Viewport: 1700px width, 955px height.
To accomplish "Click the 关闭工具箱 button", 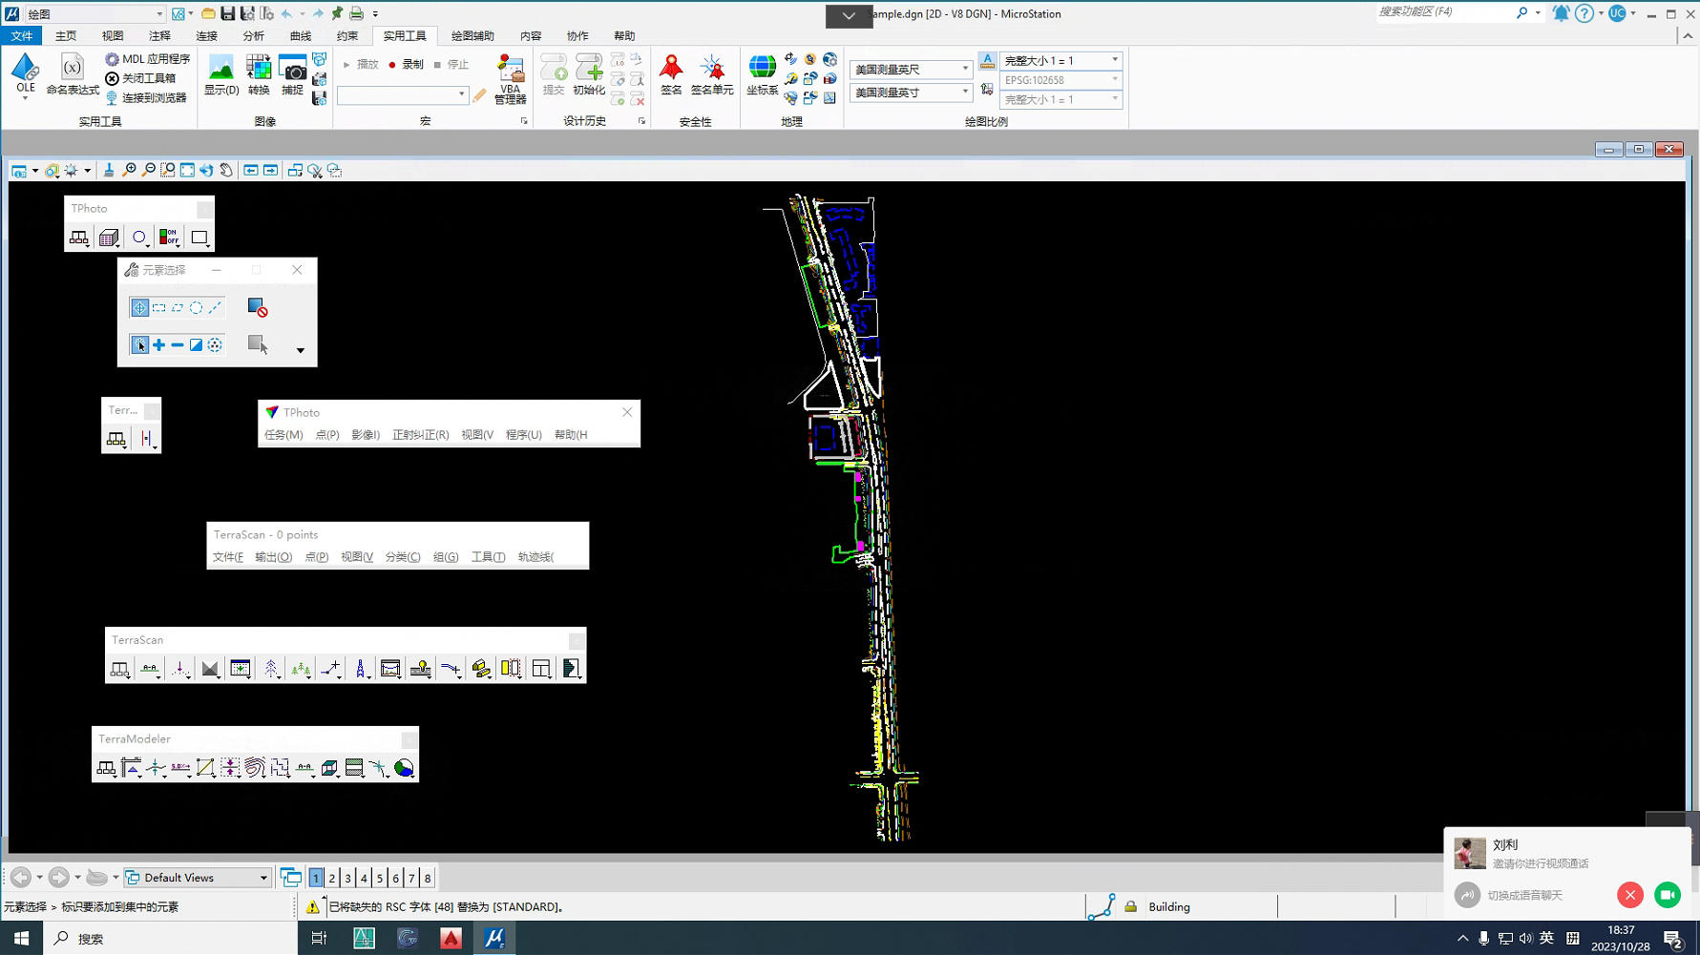I will tap(140, 78).
